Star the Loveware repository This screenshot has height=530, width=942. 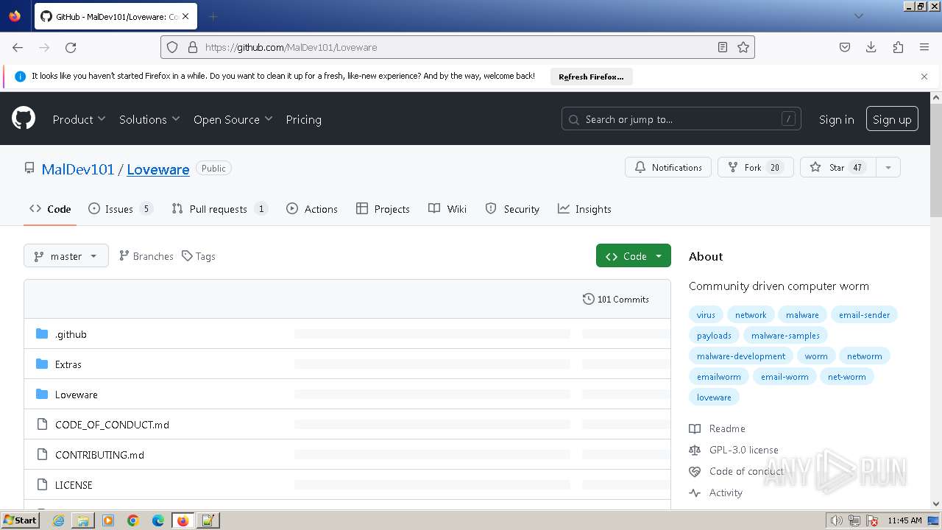[837, 167]
